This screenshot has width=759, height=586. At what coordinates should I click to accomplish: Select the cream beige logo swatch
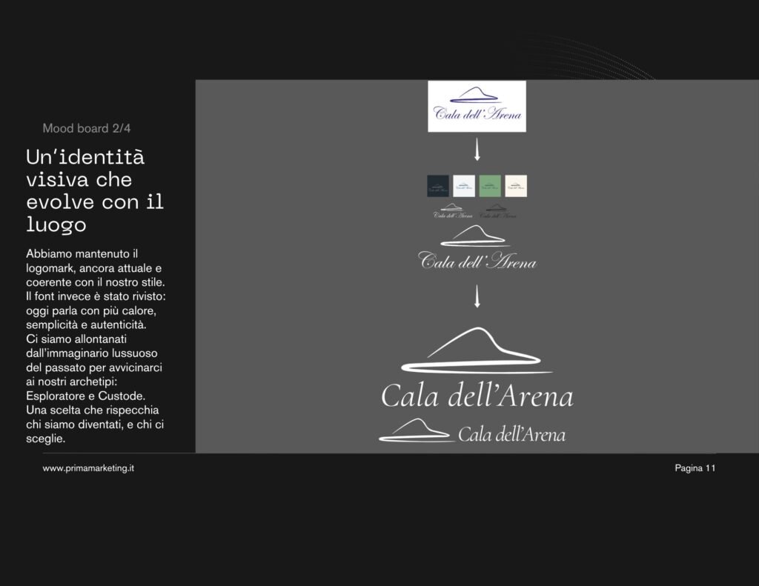pos(516,185)
